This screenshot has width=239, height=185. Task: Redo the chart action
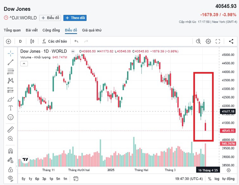click(x=86, y=41)
